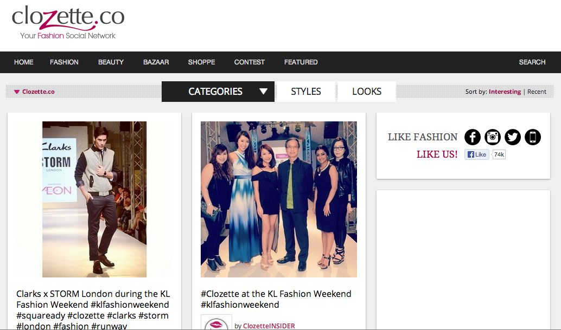Click ClozetteINSIDER lips avatar icon

pyautogui.click(x=216, y=323)
